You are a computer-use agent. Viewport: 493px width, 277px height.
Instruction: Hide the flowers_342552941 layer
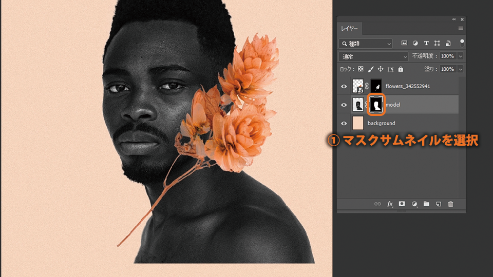coord(344,86)
